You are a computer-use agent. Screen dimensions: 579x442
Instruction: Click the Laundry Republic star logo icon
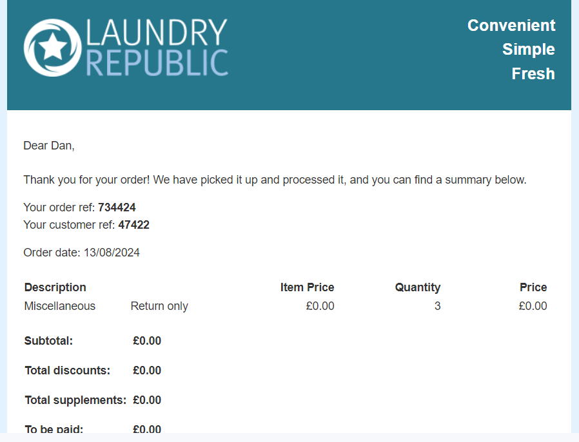pos(52,48)
